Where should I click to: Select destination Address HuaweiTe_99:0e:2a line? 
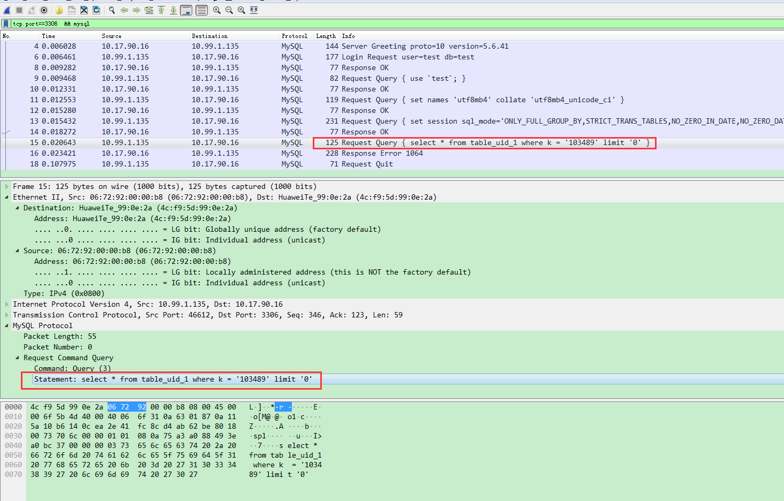[133, 218]
